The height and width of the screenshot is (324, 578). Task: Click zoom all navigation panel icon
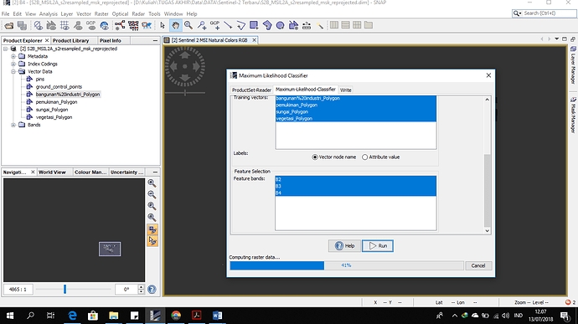[152, 218]
